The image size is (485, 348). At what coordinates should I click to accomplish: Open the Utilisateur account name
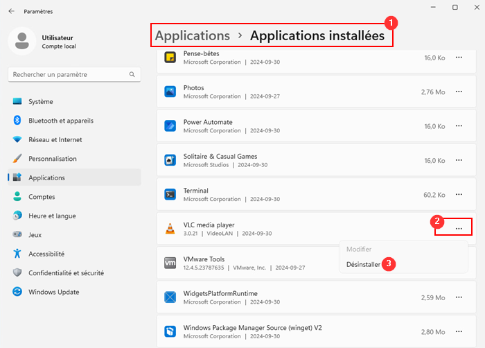[x=58, y=37]
